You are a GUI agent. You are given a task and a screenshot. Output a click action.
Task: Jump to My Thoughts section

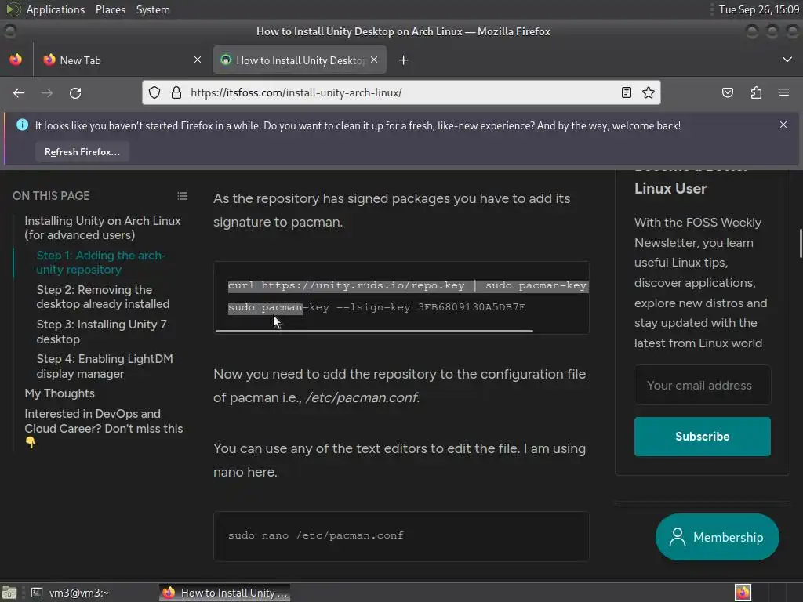point(60,393)
